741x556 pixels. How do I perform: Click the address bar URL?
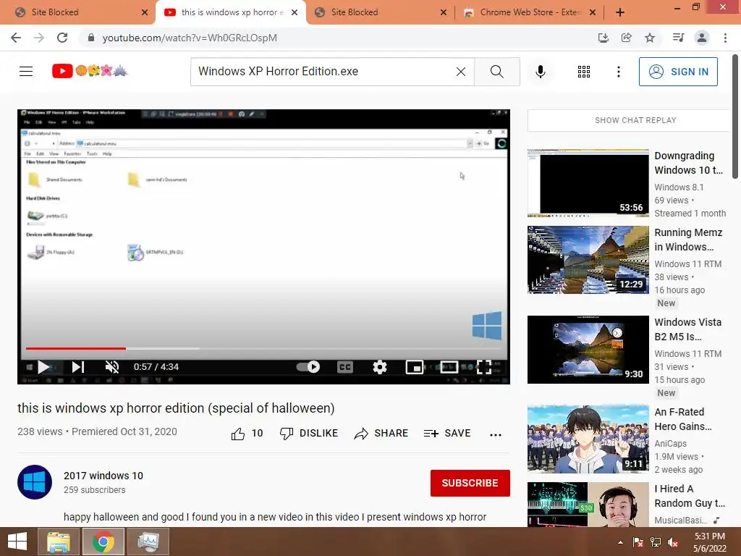[x=190, y=38]
